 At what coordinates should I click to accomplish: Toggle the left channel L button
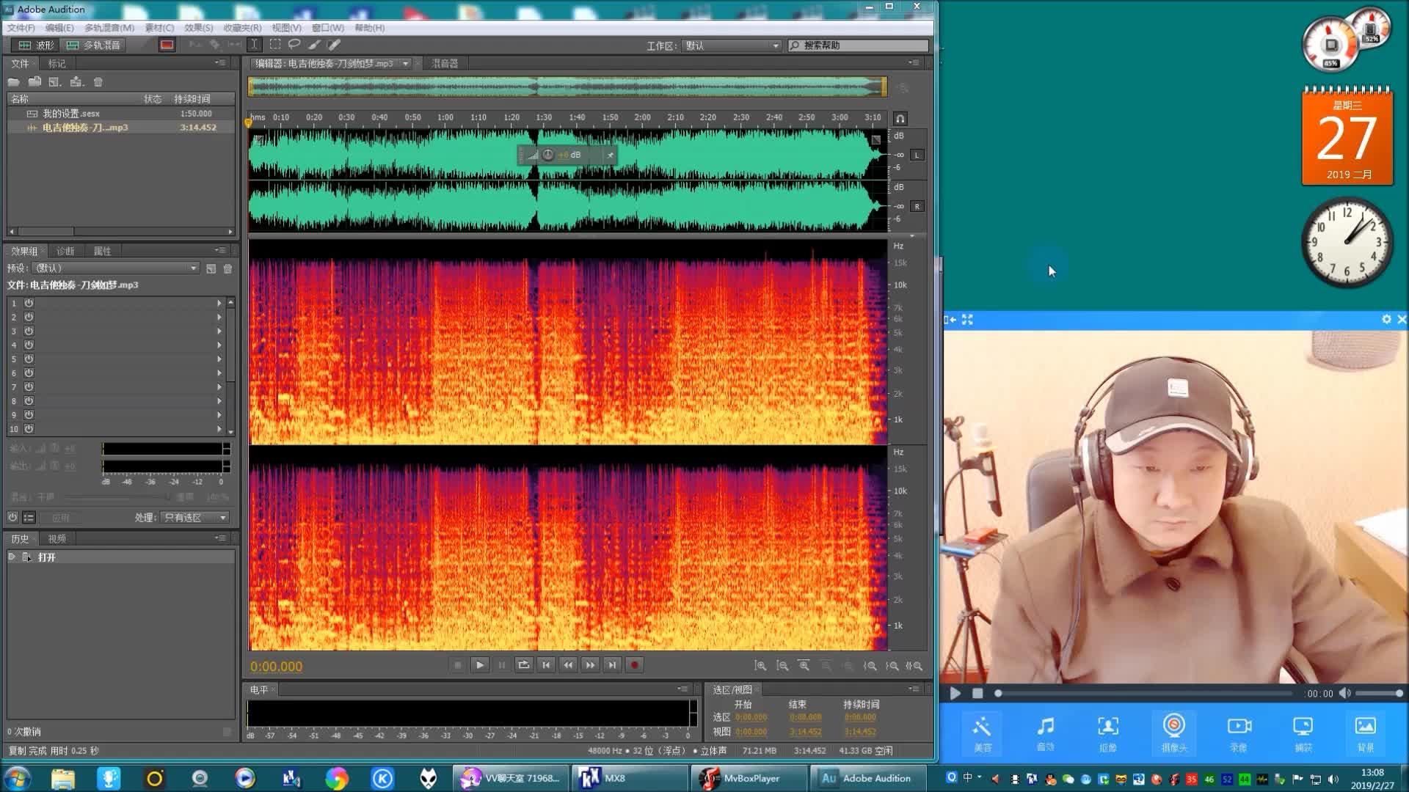click(917, 155)
